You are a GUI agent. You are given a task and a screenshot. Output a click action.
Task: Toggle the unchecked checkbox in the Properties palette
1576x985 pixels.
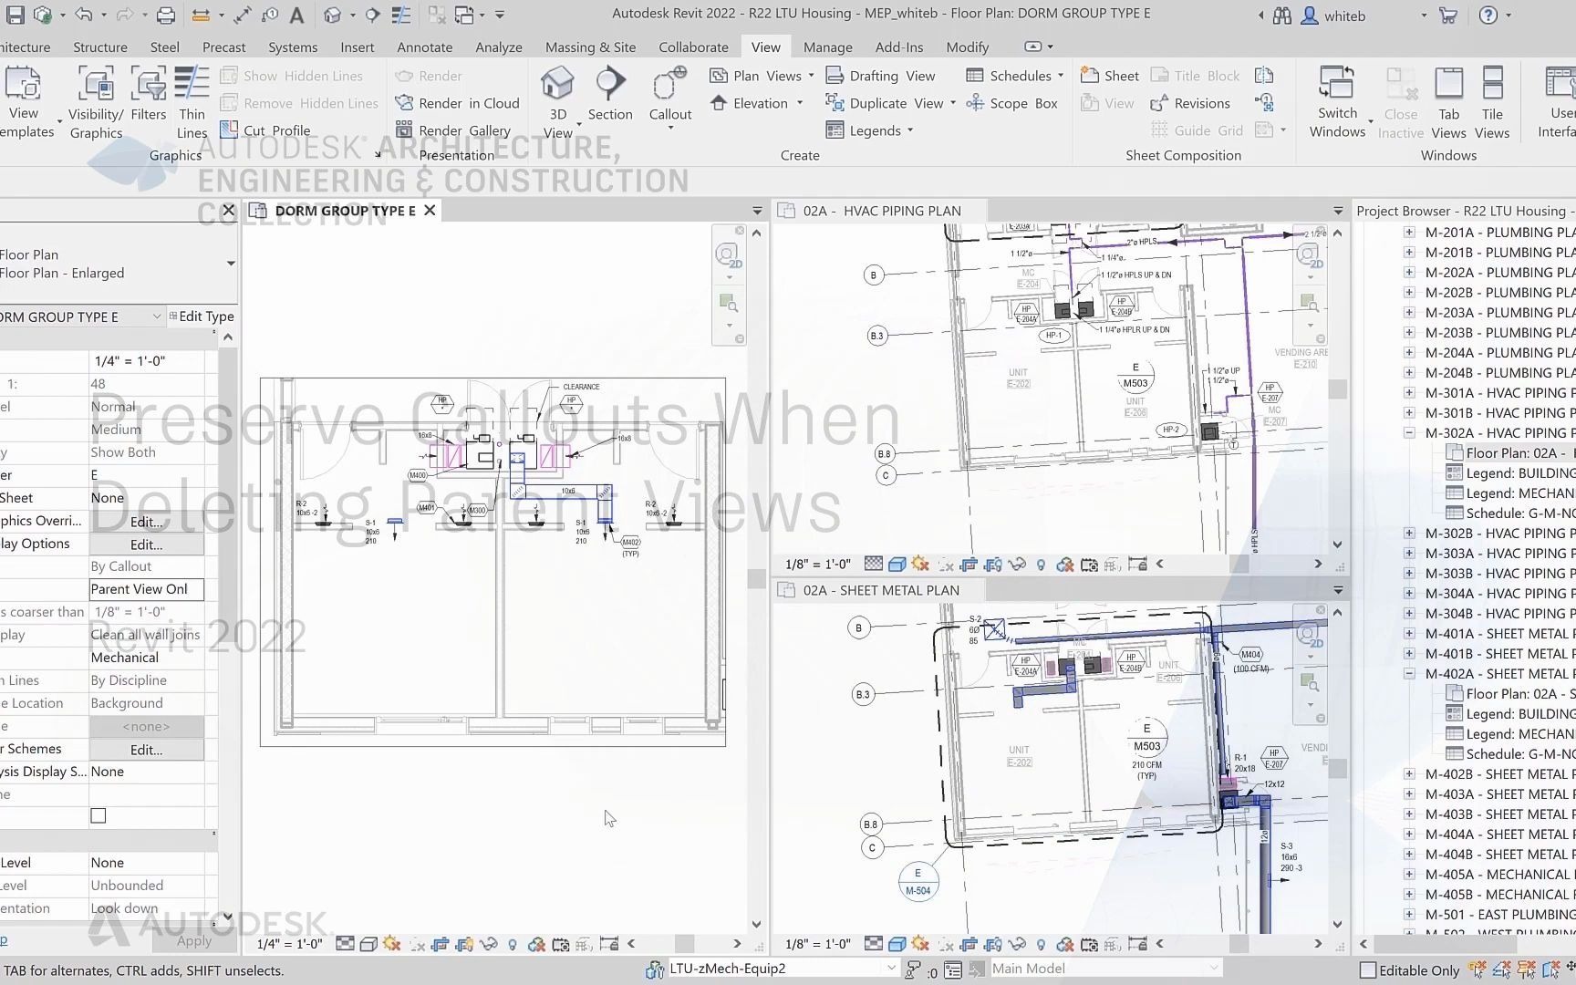[98, 816]
